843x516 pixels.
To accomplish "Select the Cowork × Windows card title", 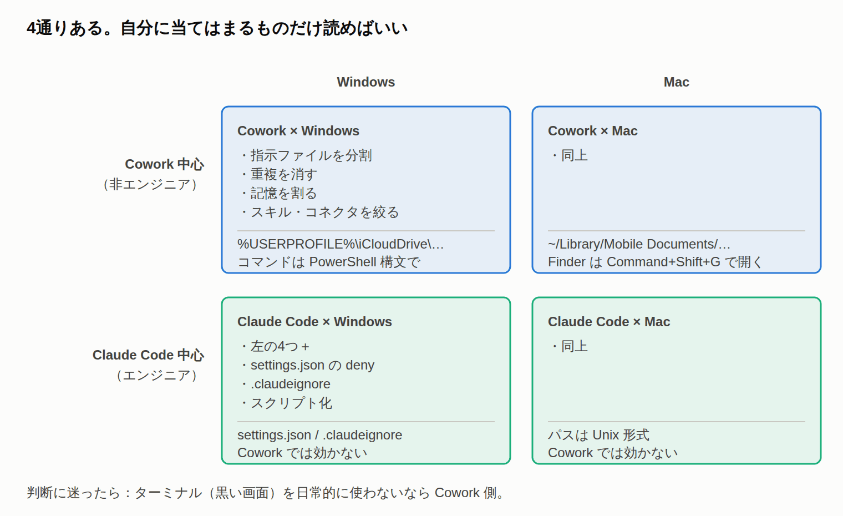I will pos(298,131).
